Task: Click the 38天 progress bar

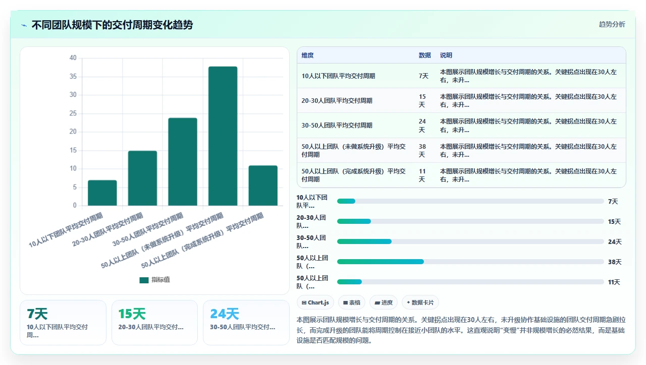Action: [470, 262]
